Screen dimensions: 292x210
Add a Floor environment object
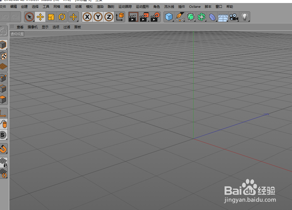tap(223, 17)
